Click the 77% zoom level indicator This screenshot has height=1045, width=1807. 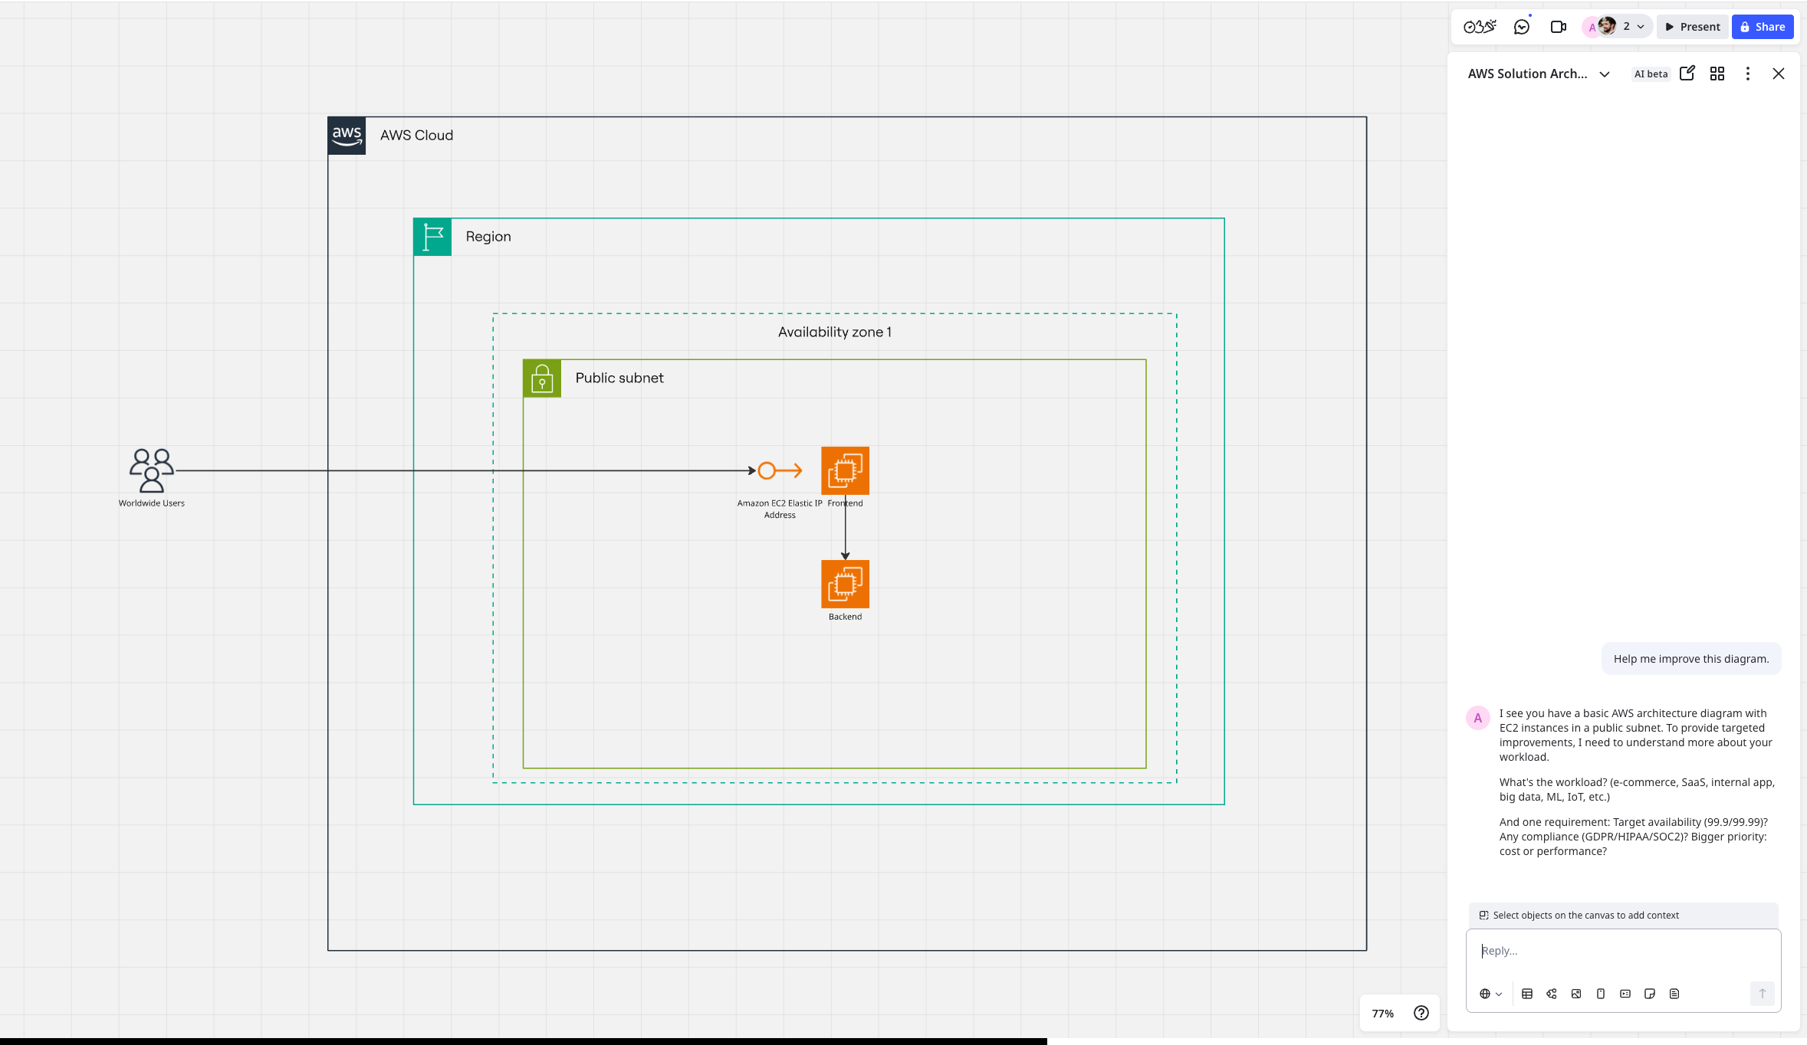point(1382,1014)
